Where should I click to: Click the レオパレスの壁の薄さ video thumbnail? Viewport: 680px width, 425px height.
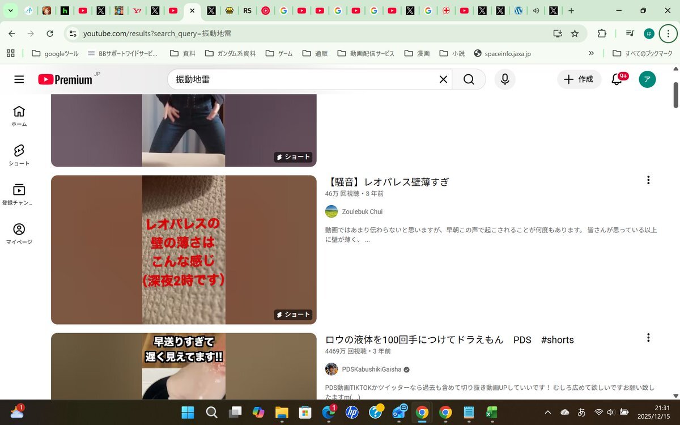(184, 249)
